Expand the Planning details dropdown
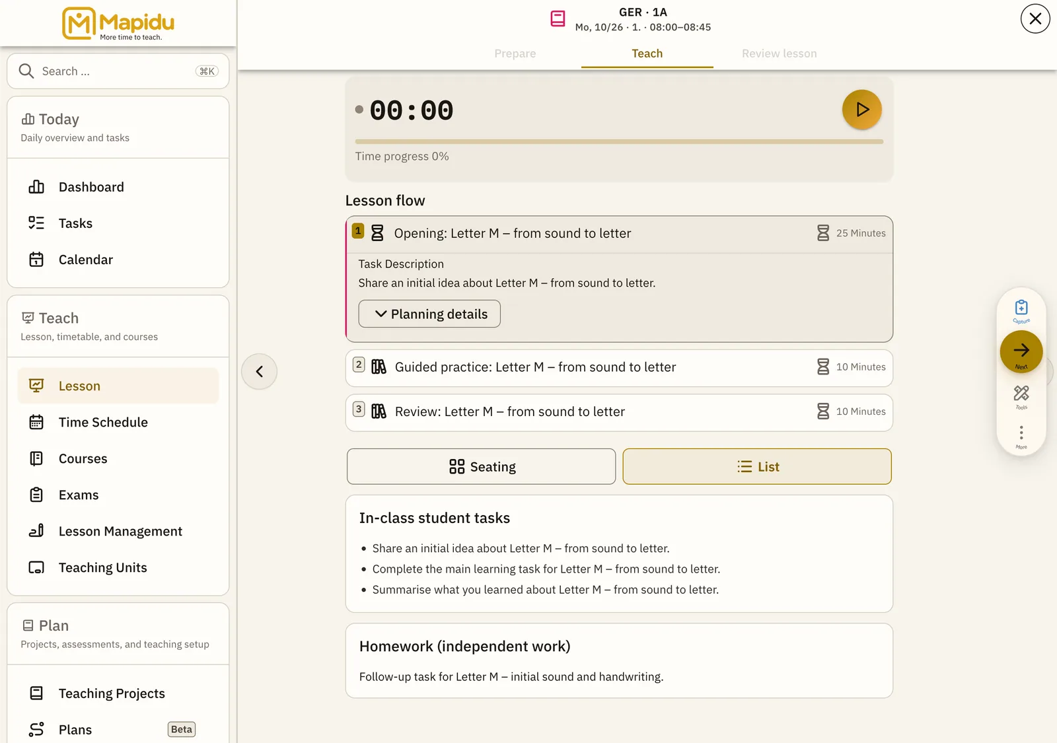This screenshot has width=1057, height=743. tap(429, 314)
